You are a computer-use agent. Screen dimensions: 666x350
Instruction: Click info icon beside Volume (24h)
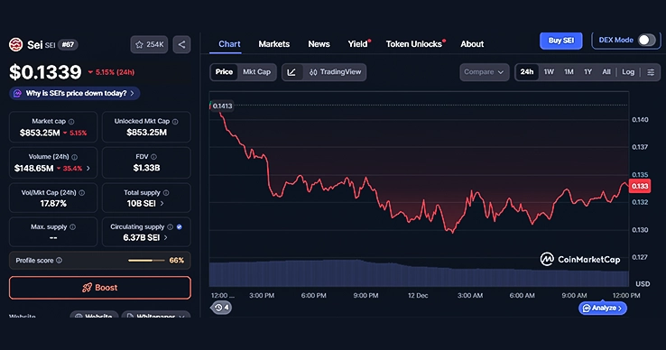75,157
